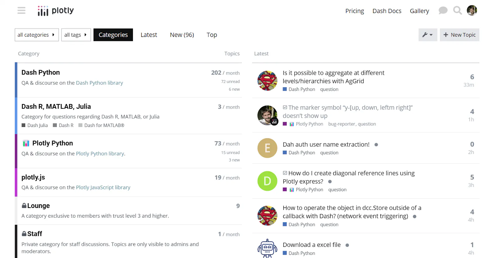Image resolution: width=497 pixels, height=258 pixels.
Task: Switch to the Top tab
Action: pos(212,35)
